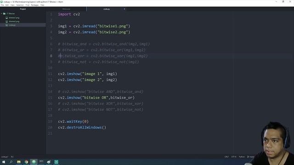Click line number 15 in gutter
294x165 pixels.
pos(50,98)
